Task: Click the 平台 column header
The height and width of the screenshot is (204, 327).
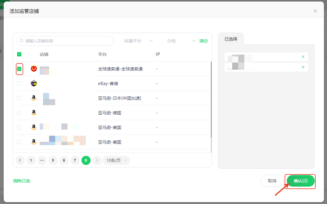Action: (102, 54)
